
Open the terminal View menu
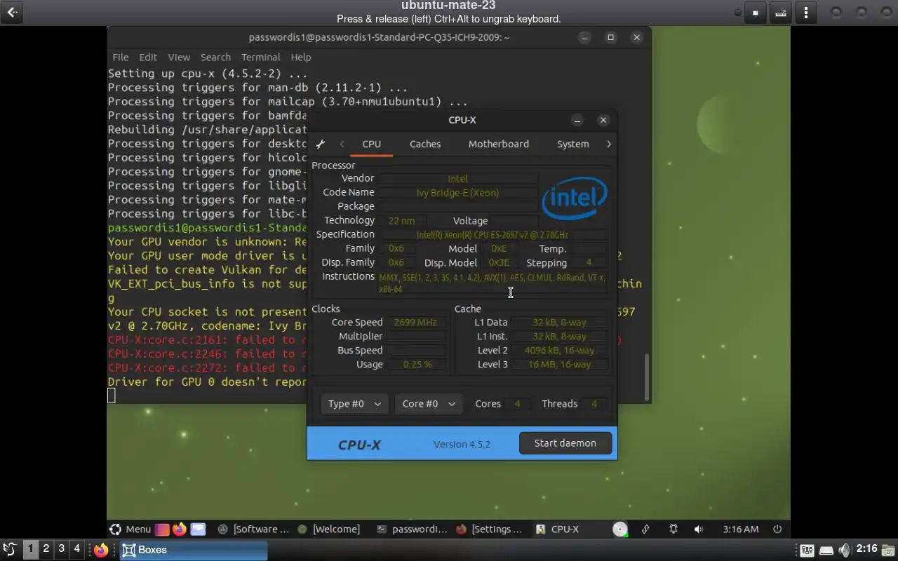click(x=179, y=57)
